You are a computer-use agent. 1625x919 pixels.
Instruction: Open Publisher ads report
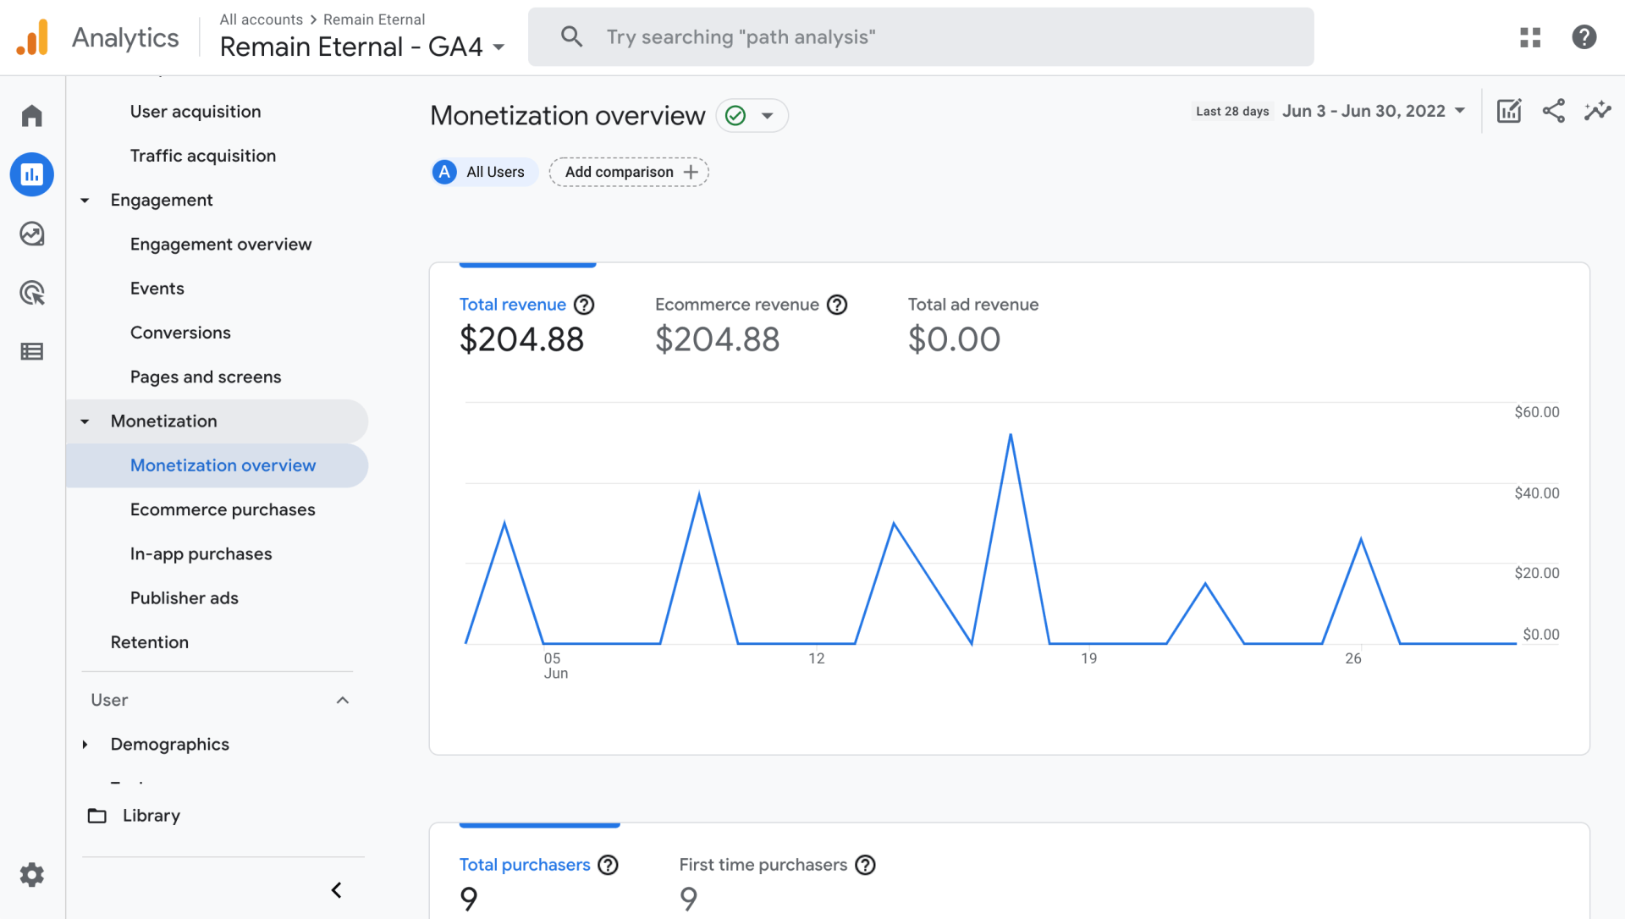point(185,598)
